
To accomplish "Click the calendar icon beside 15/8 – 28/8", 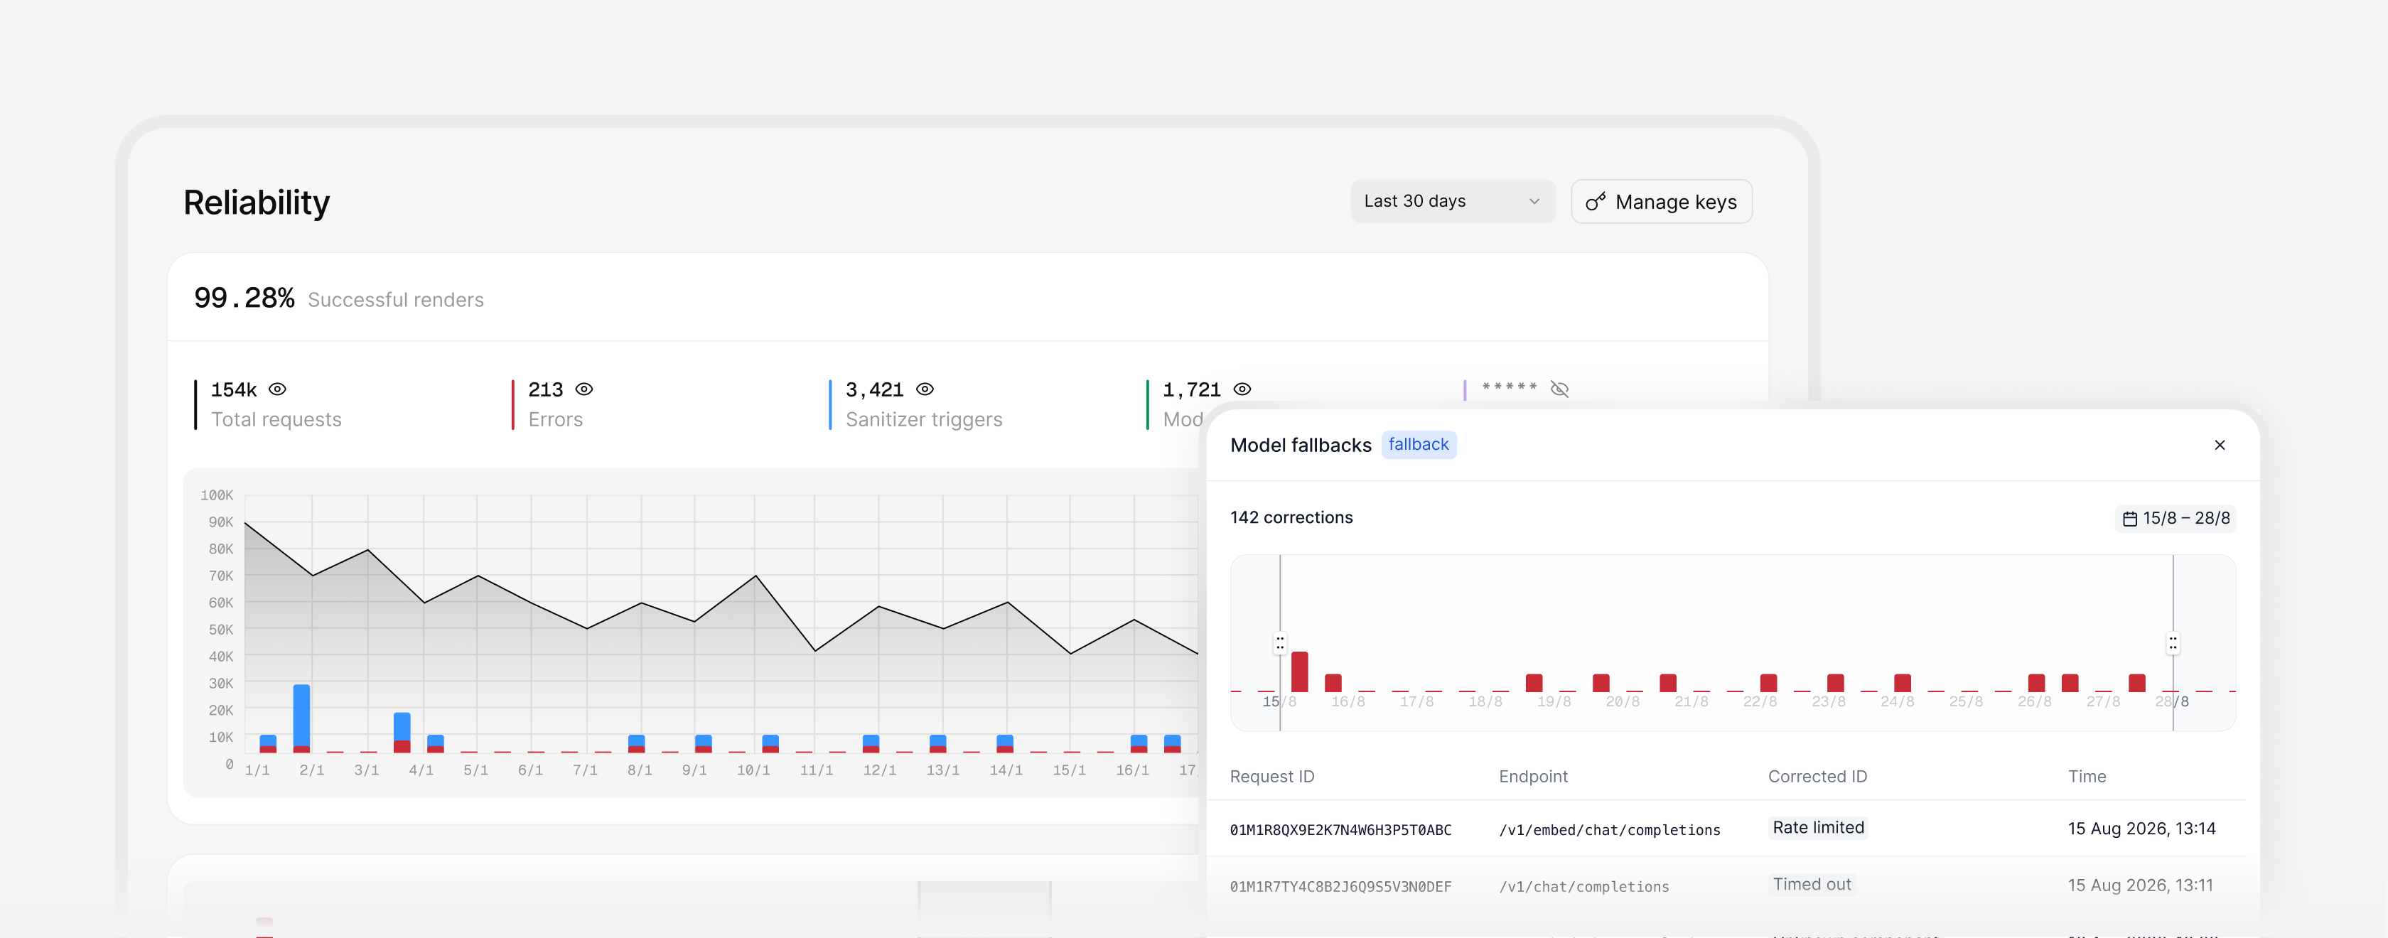I will [x=2130, y=519].
